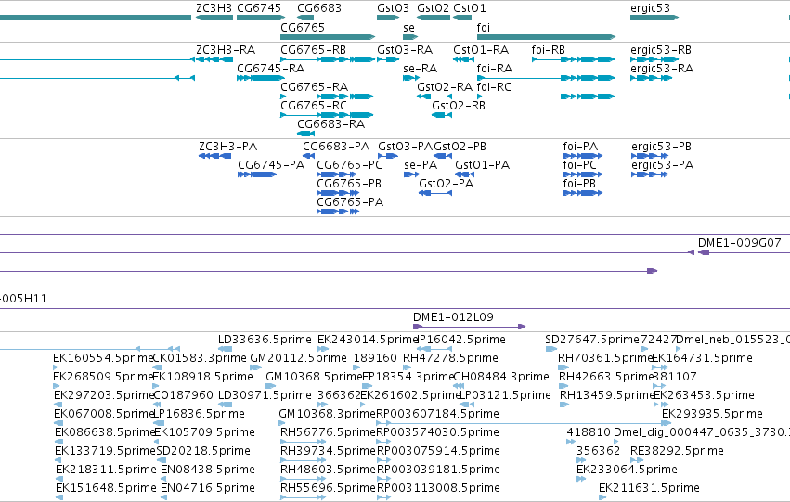This screenshot has width=790, height=502.
Task: Click transcript CG6745-RA
Action: click(270, 69)
